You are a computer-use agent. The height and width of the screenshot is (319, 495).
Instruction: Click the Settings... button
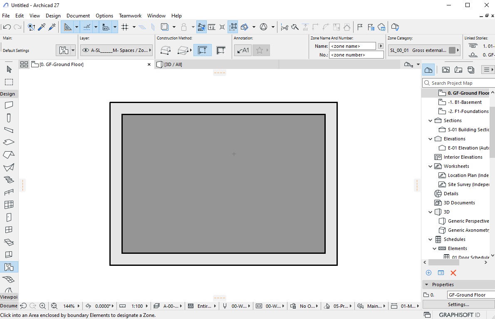tap(458, 304)
